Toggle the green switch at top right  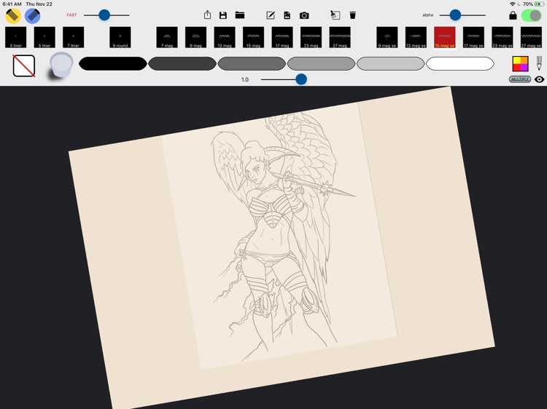(531, 15)
